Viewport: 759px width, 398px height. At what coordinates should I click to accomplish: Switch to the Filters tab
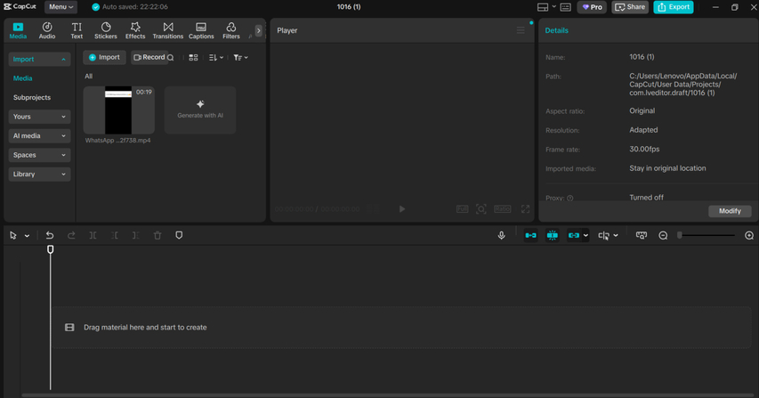point(230,30)
